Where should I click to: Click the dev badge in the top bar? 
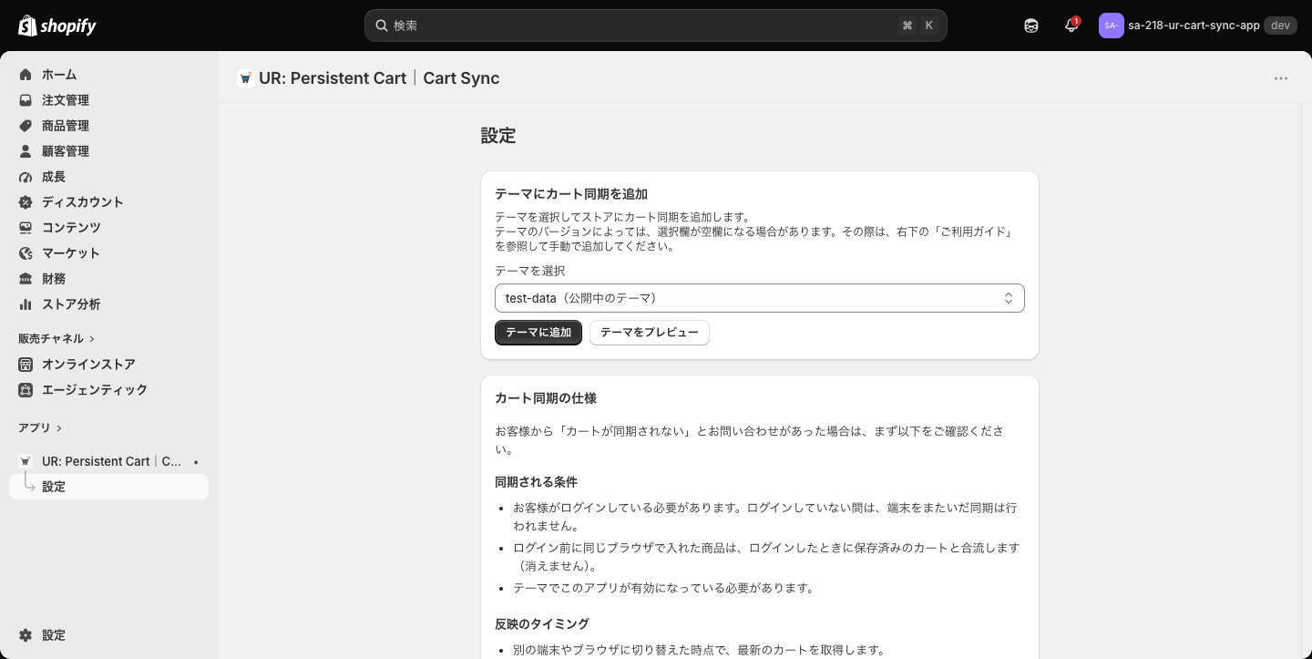click(x=1280, y=26)
